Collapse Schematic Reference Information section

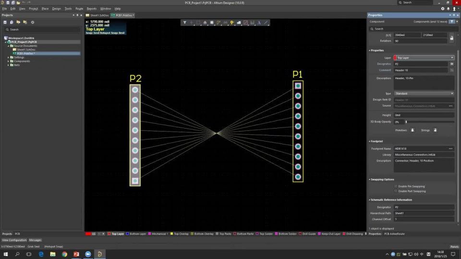coord(370,200)
